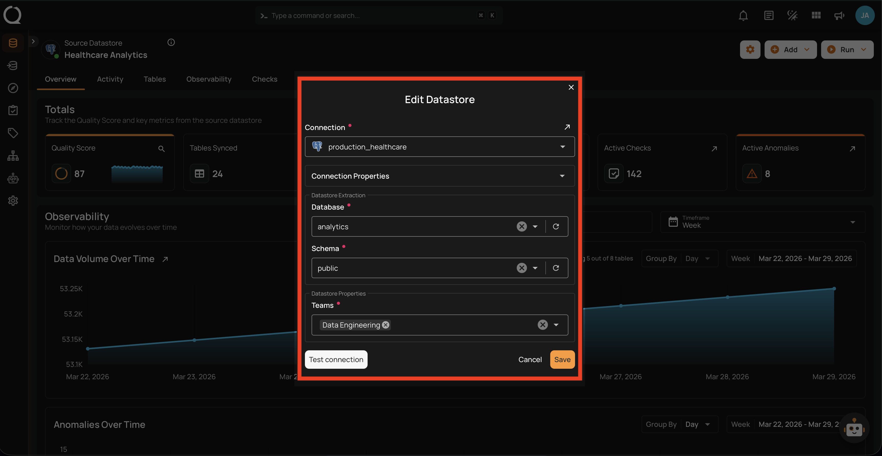
Task: Refresh the Schema list icon
Action: coord(556,268)
